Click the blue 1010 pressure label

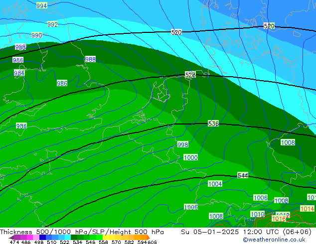point(258,214)
